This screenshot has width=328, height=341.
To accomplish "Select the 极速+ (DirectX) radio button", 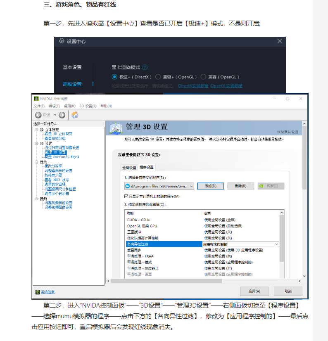I will click(x=114, y=77).
